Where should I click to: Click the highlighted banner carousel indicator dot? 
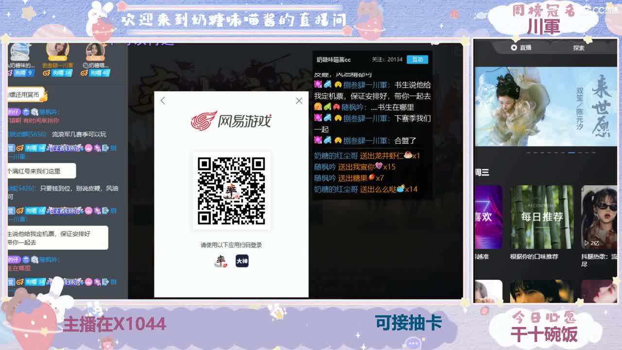coord(571,153)
